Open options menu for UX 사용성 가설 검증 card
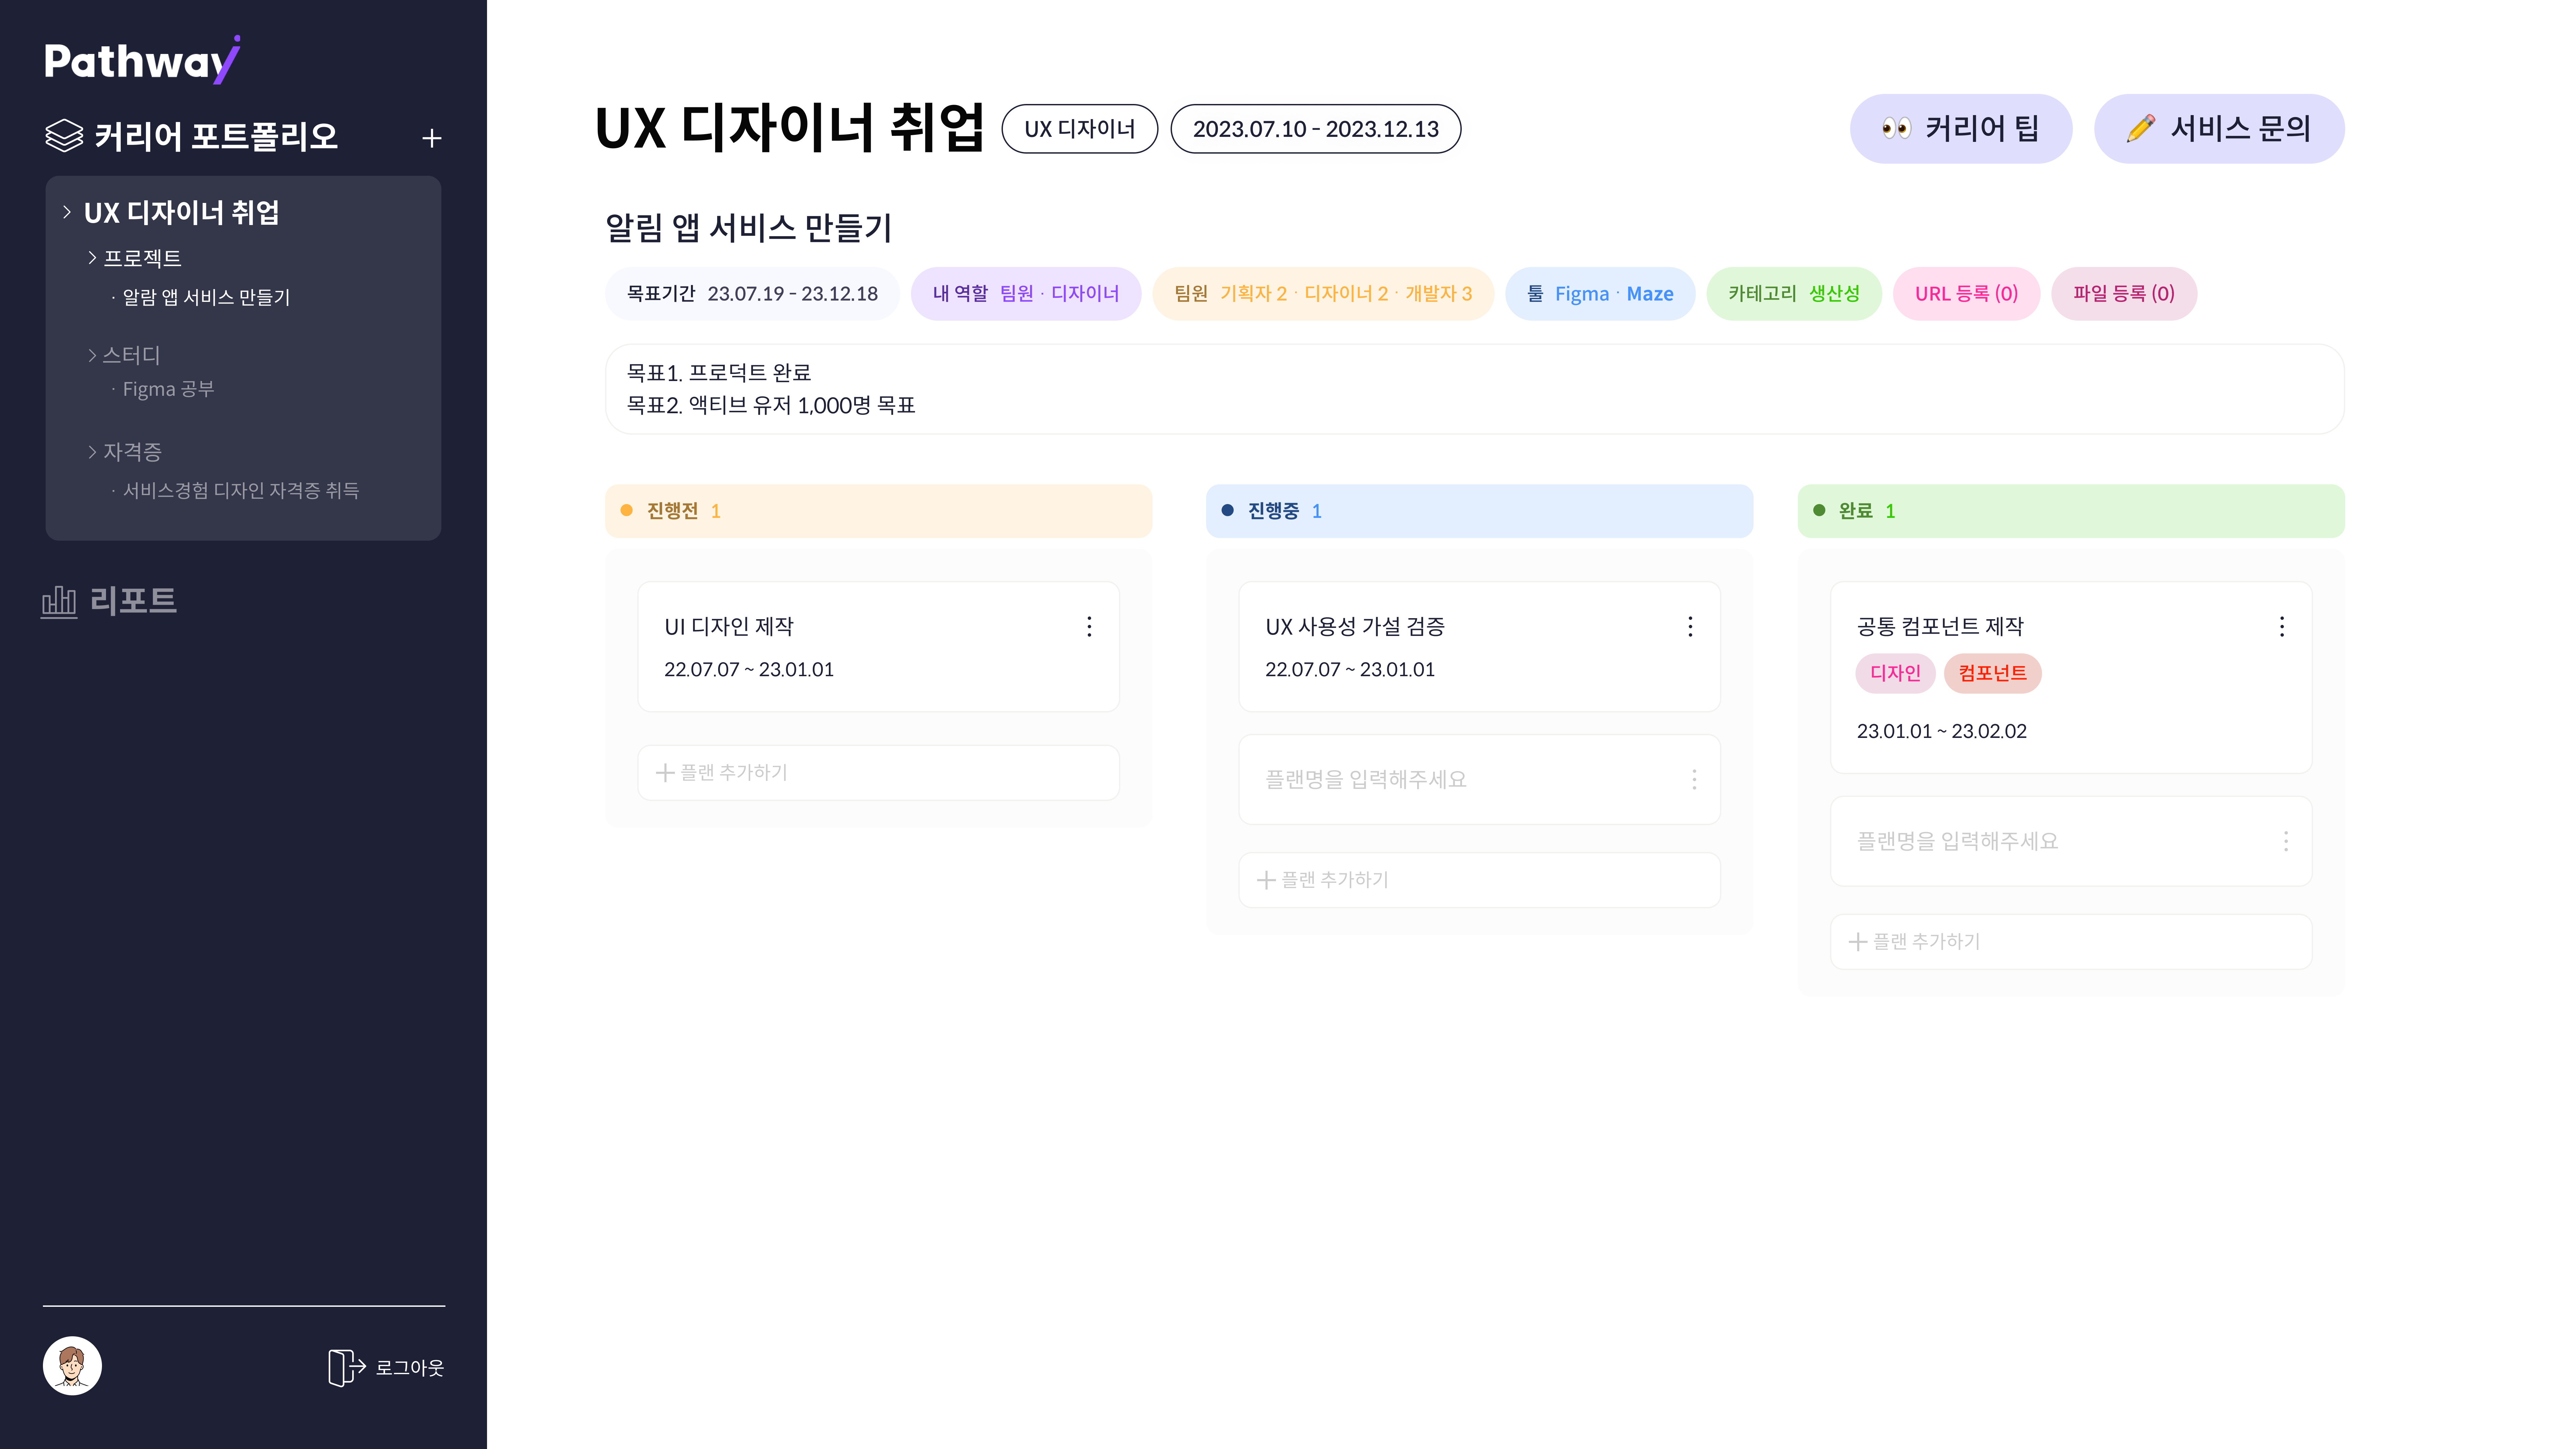 tap(1690, 627)
